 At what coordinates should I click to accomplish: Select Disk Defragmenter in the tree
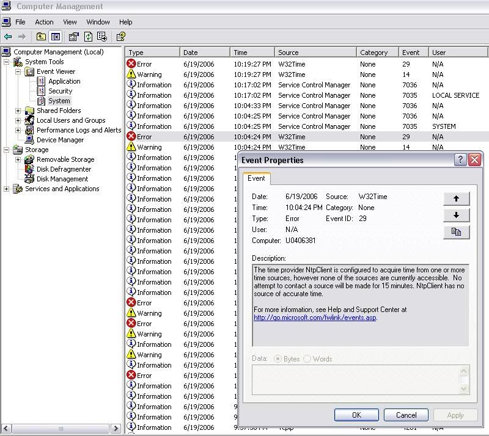pos(64,169)
